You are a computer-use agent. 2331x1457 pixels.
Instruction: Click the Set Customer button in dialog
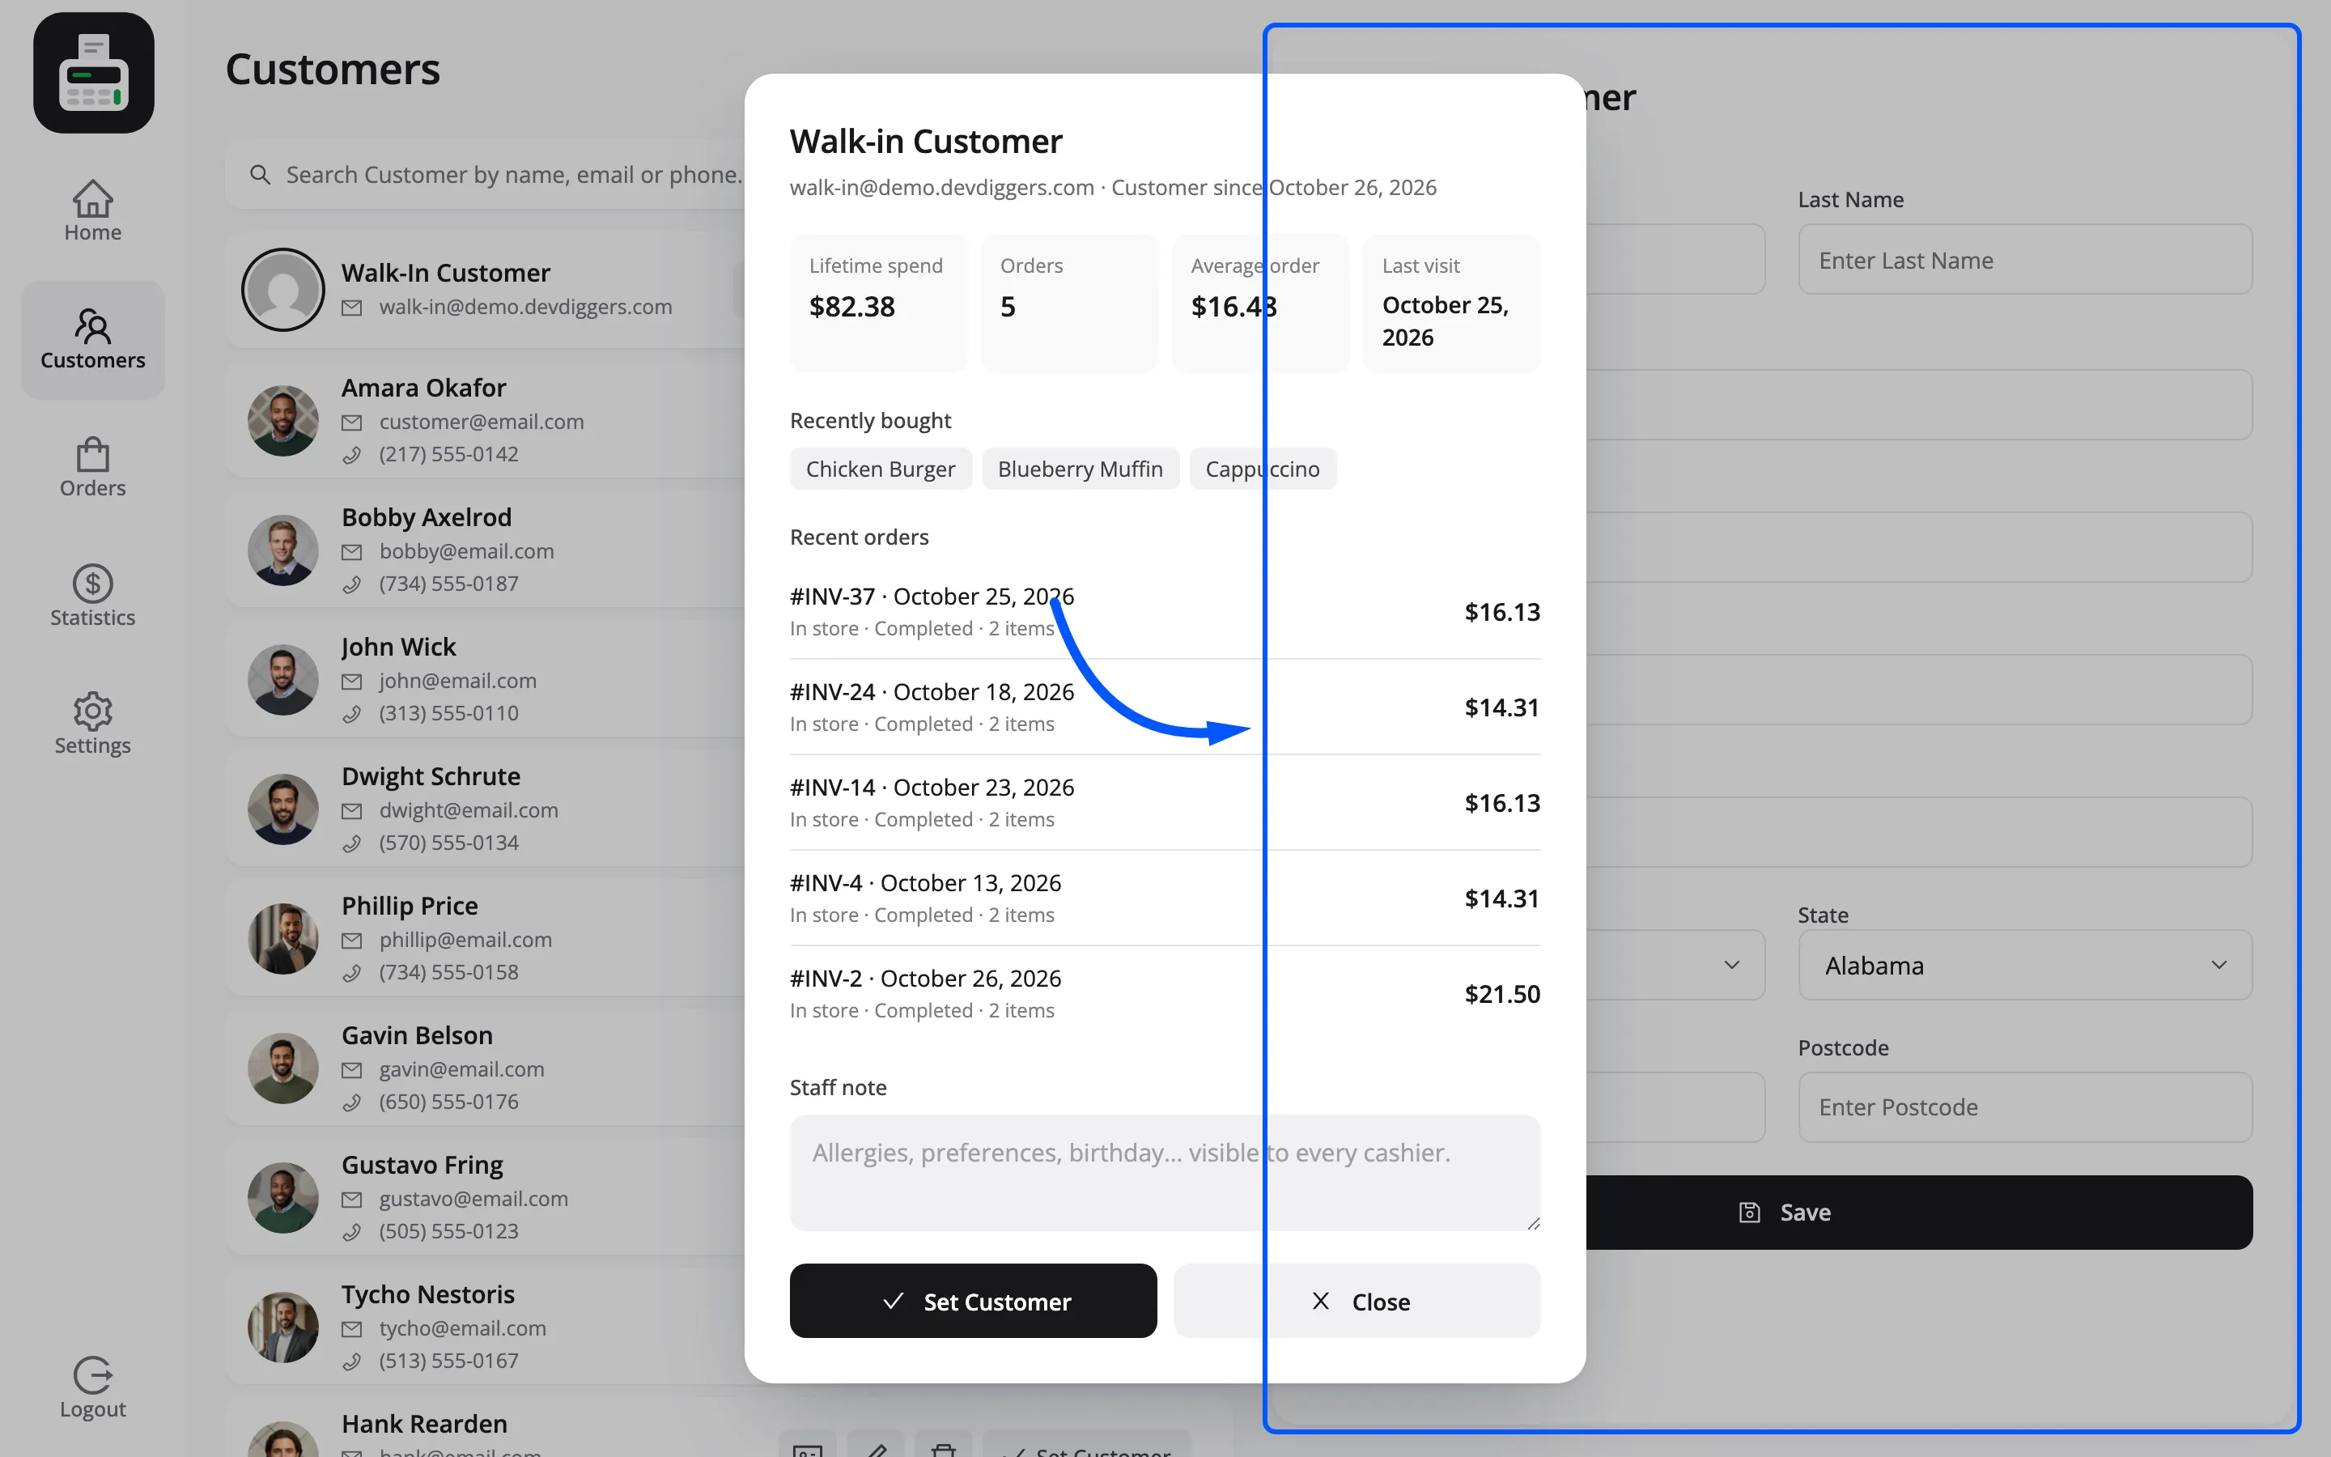coord(973,1301)
